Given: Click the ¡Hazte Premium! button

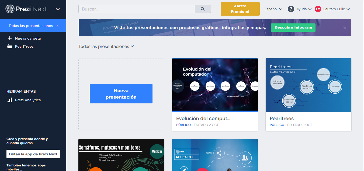Looking at the screenshot, I should point(240,9).
